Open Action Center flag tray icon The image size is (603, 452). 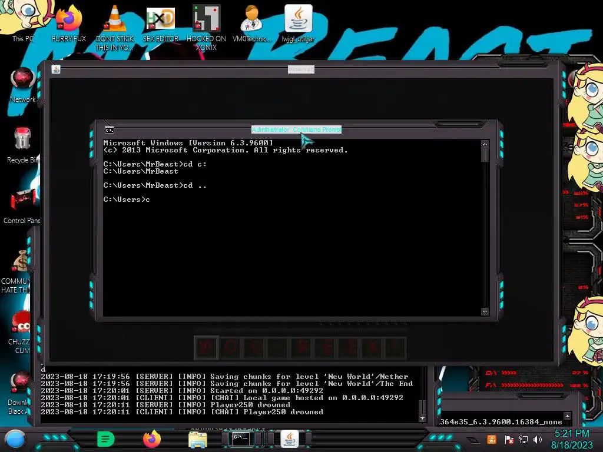coord(509,439)
